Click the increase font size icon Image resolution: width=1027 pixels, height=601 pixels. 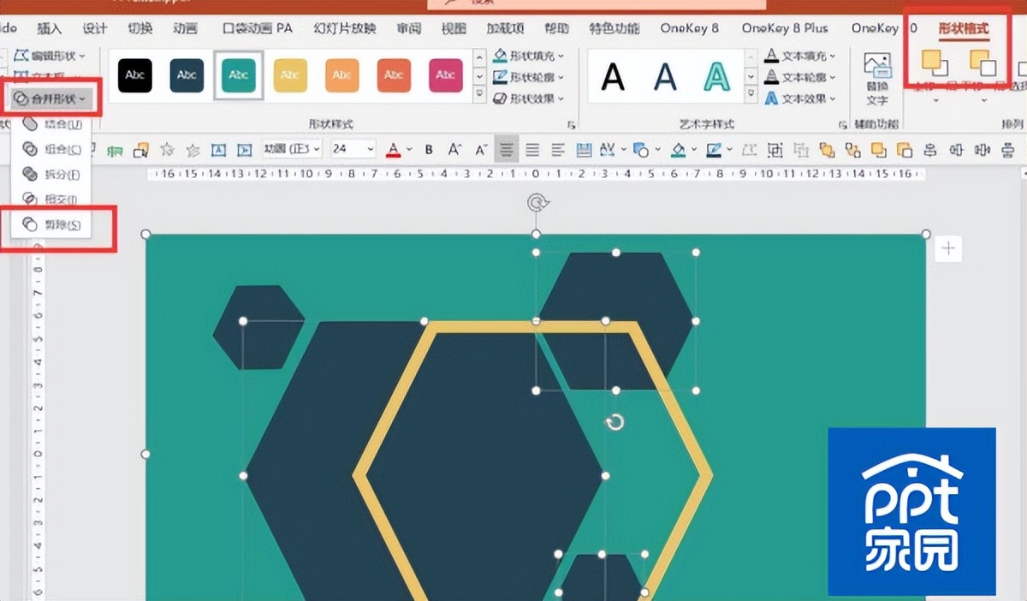tap(454, 150)
